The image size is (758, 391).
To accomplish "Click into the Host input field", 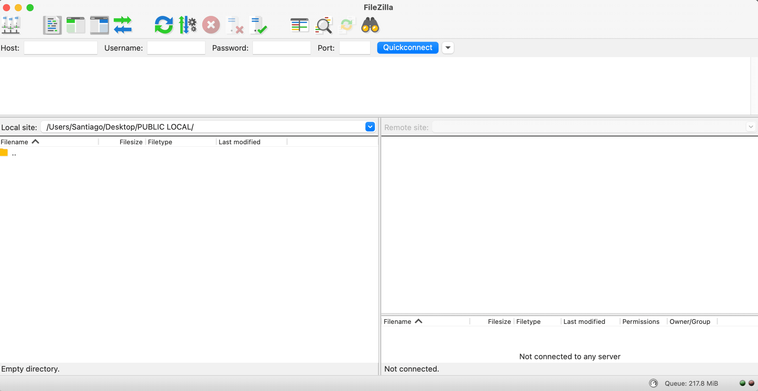I will [61, 48].
